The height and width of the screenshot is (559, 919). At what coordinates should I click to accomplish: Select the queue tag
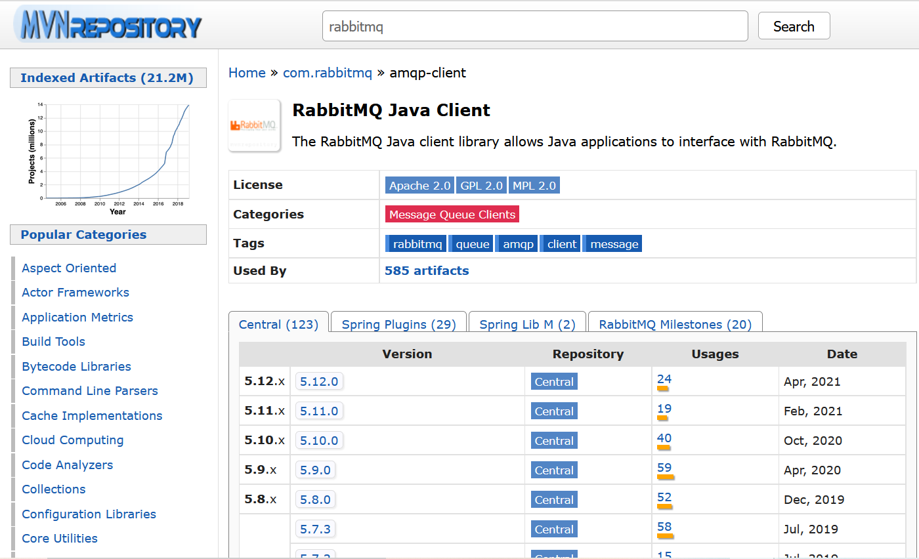(x=471, y=244)
